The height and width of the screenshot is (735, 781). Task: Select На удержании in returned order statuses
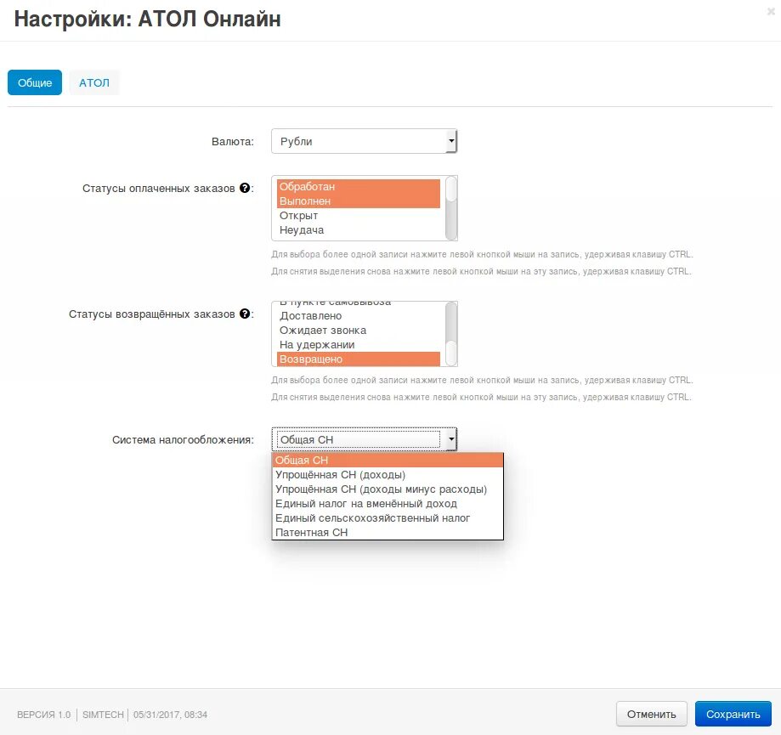pyautogui.click(x=358, y=345)
